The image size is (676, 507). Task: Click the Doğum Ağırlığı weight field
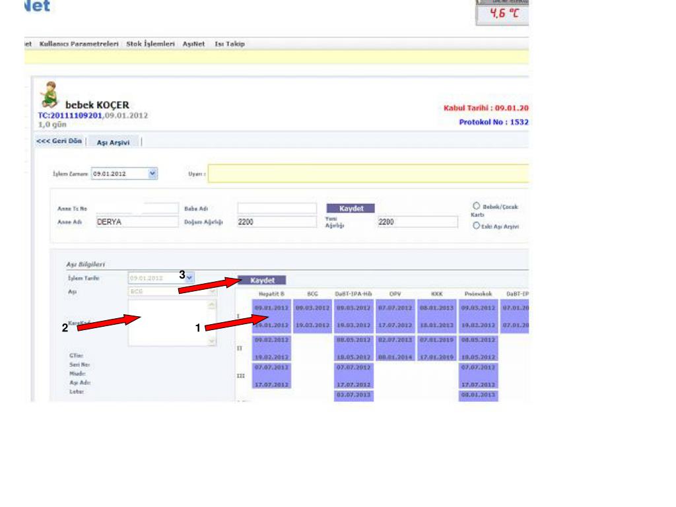click(x=277, y=222)
